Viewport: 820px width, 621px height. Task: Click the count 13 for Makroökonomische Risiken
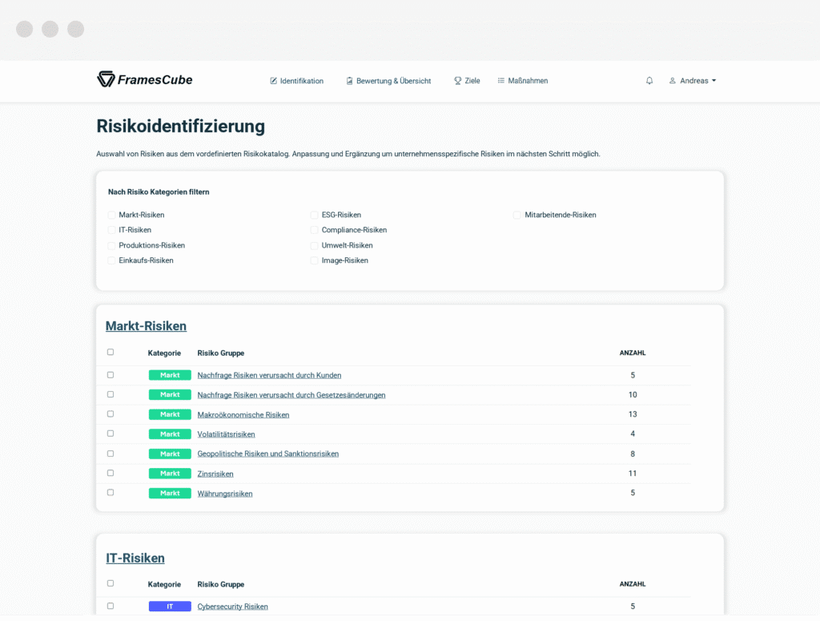click(x=633, y=414)
